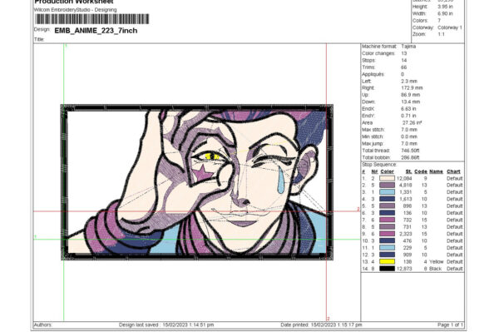The width and height of the screenshot is (499, 332).
Task: Click the yellow color swatch of stop 13
Action: 387,261
